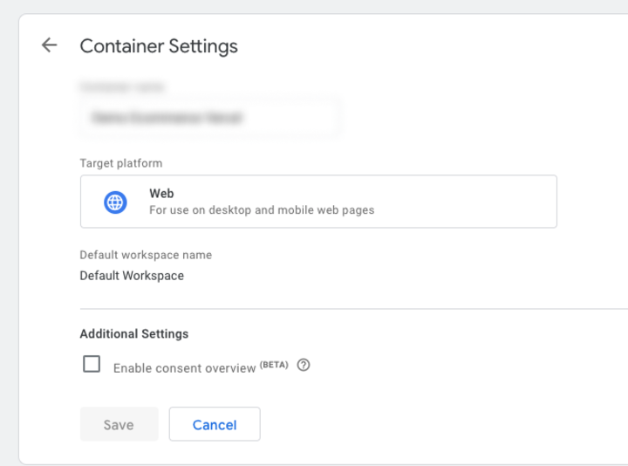This screenshot has width=628, height=466.
Task: Focus the Container name input field
Action: coord(209,117)
